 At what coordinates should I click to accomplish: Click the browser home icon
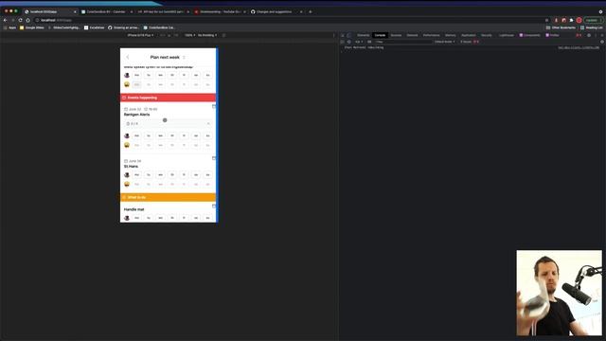[x=27, y=20]
